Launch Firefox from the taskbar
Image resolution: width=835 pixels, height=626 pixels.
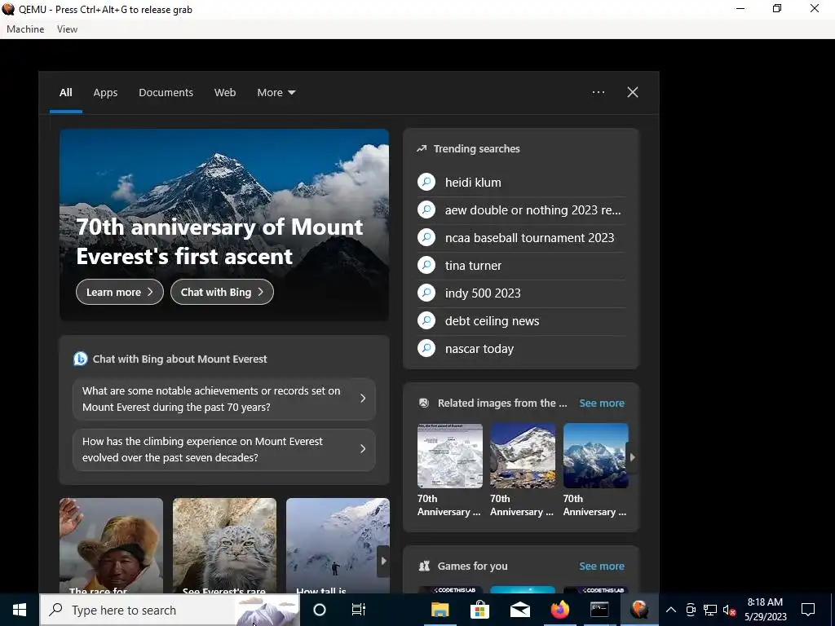(x=559, y=610)
